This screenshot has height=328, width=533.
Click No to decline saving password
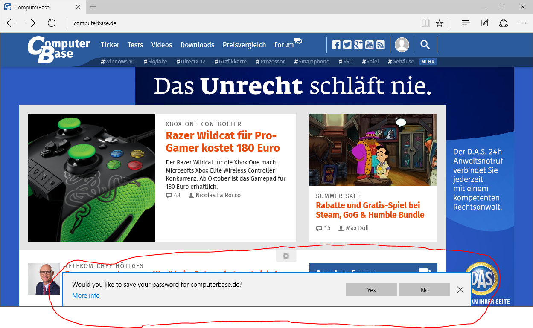pos(425,290)
